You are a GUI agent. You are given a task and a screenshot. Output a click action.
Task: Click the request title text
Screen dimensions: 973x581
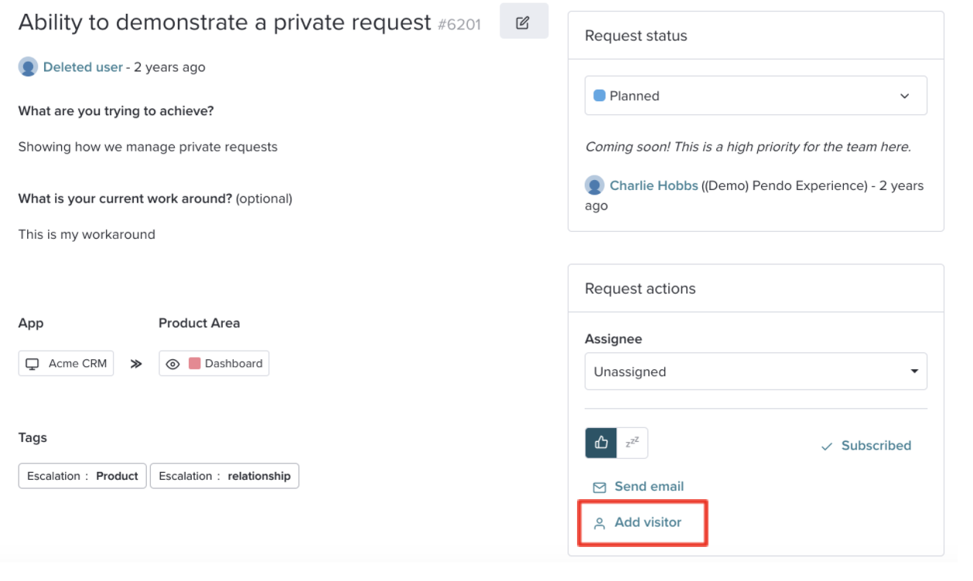tap(224, 22)
